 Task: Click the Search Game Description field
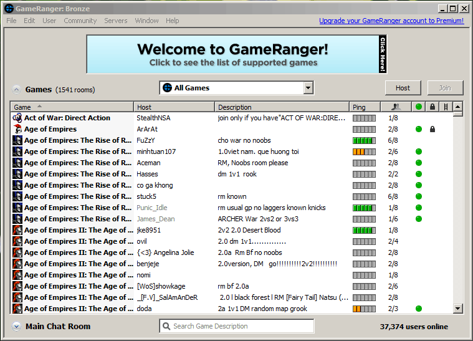coord(237,326)
